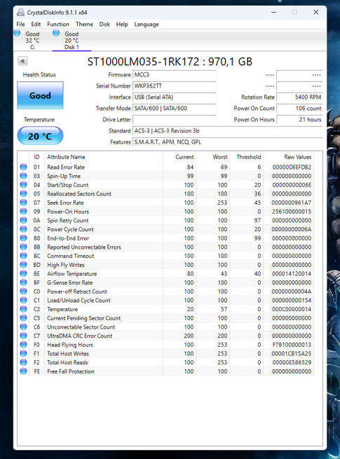The height and width of the screenshot is (459, 340).
Task: Click the Worst column header
Action: (x=220, y=157)
